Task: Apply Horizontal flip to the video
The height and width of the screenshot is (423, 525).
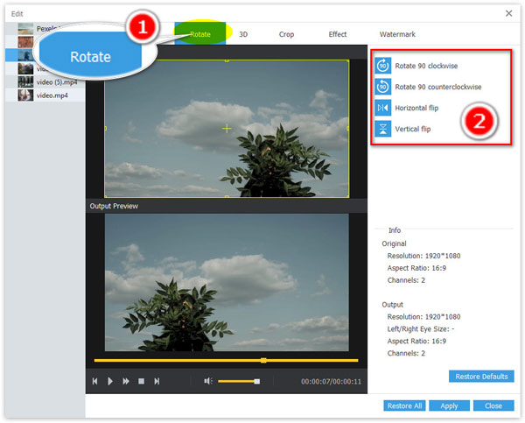Action: point(383,108)
